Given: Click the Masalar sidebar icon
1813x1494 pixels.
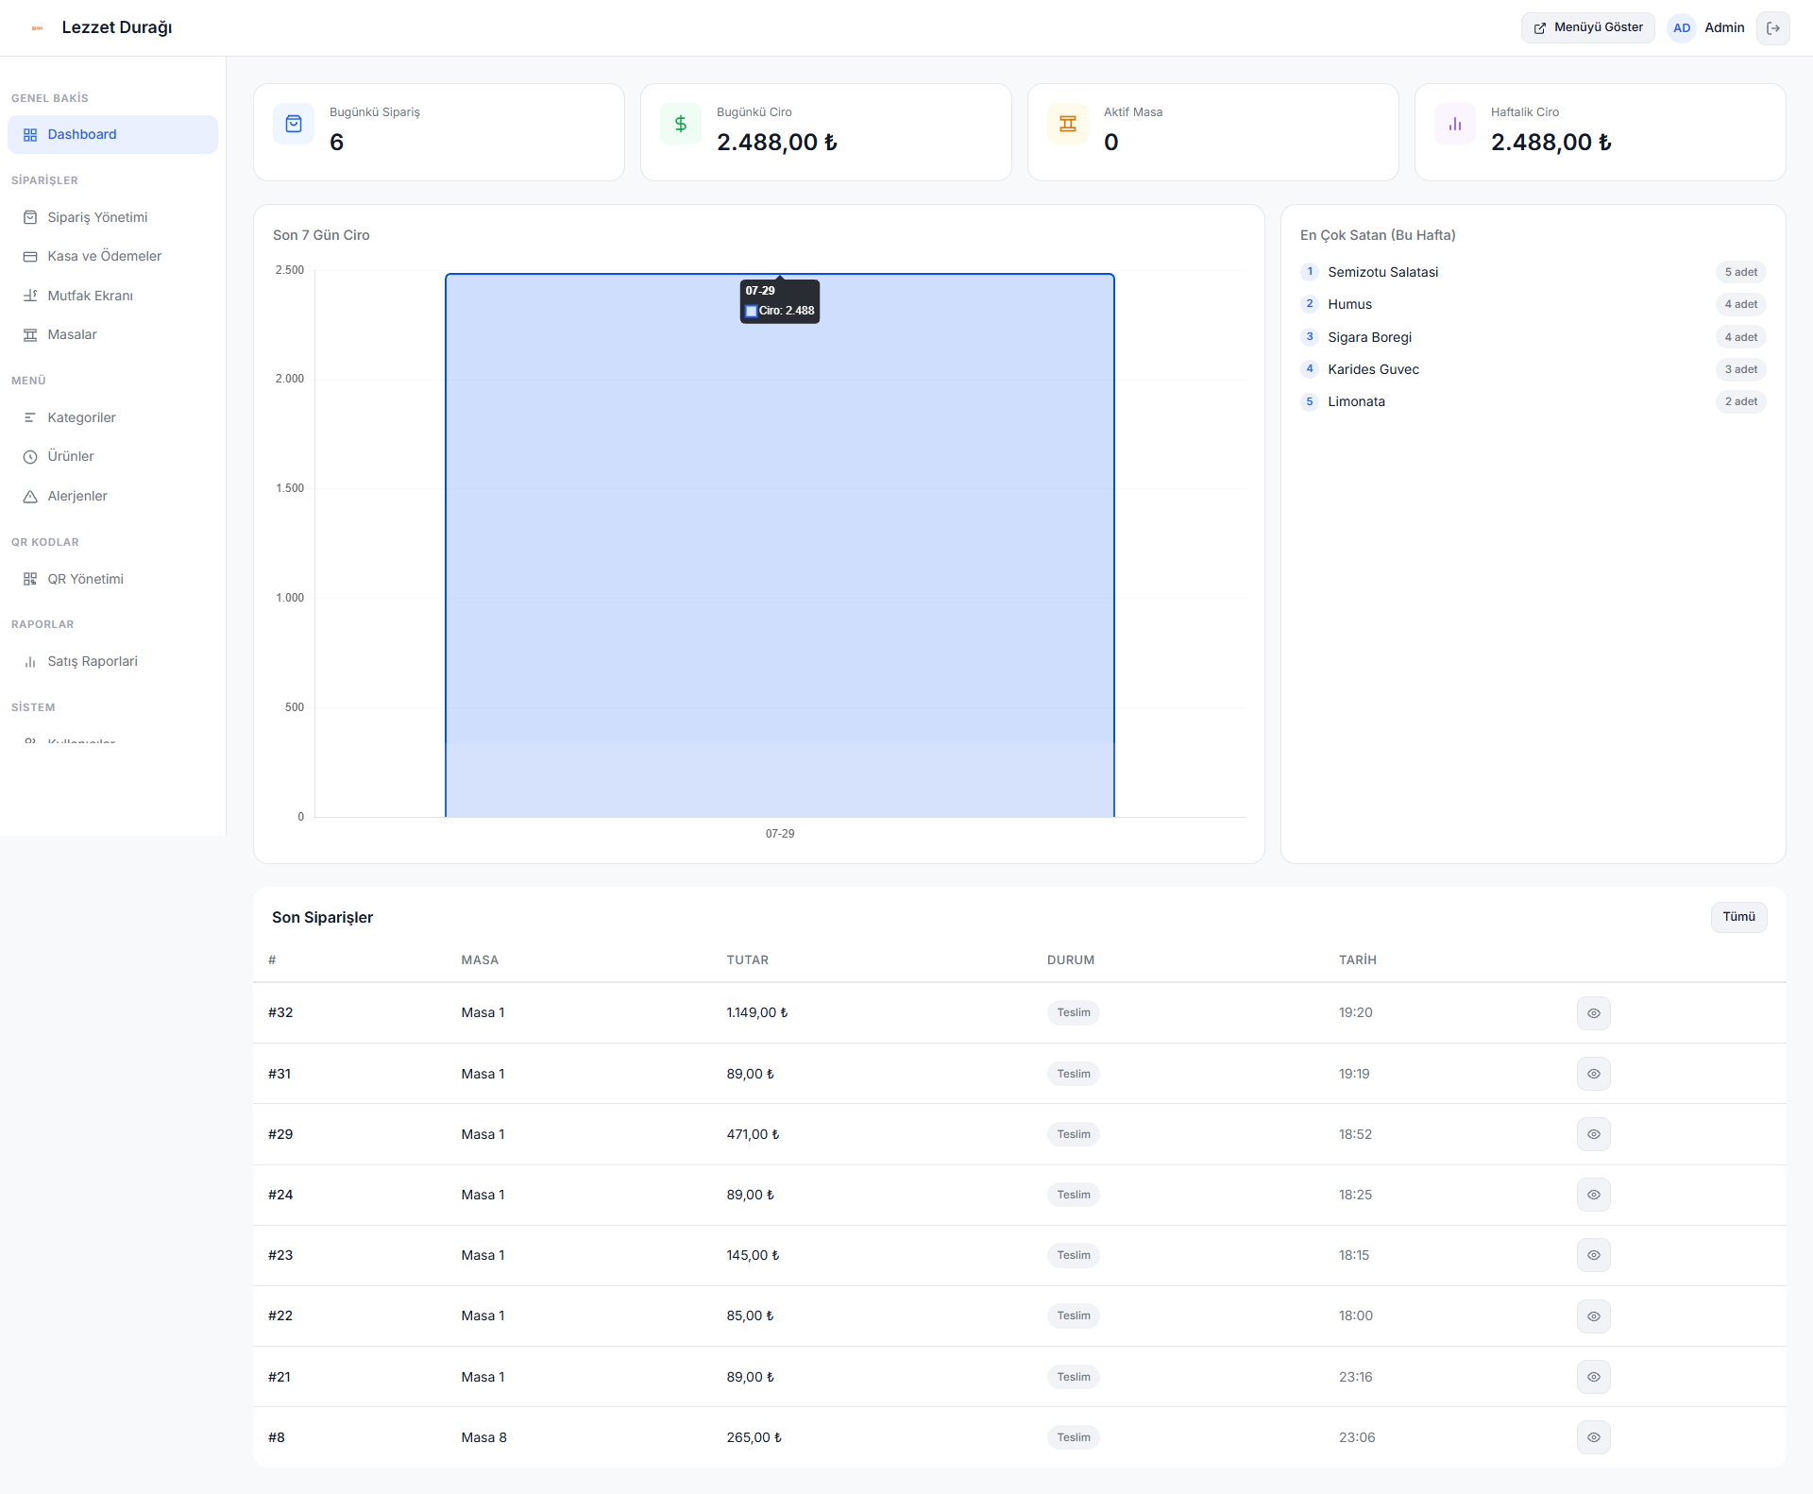Looking at the screenshot, I should 30,335.
